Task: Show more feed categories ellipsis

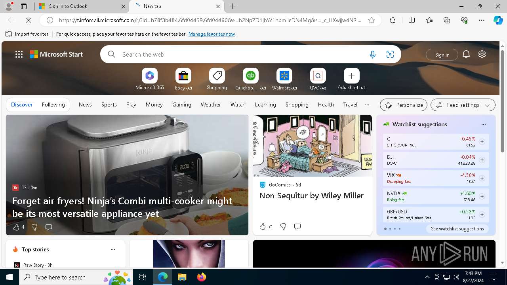Action: [367, 105]
